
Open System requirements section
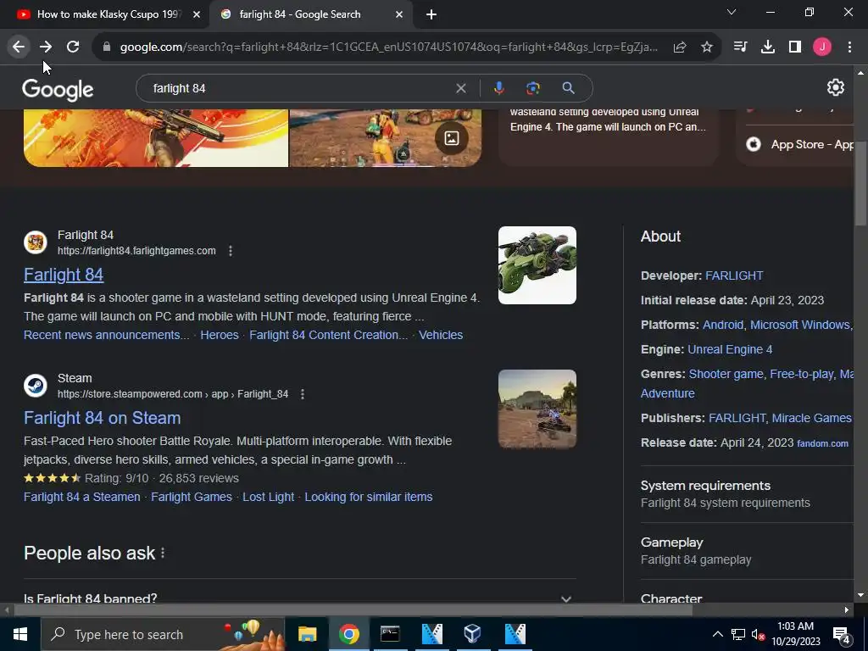pos(747,494)
